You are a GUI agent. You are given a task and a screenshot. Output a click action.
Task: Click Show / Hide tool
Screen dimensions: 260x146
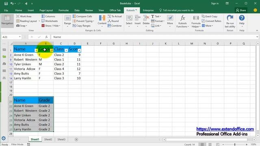pyautogui.click(x=51, y=26)
